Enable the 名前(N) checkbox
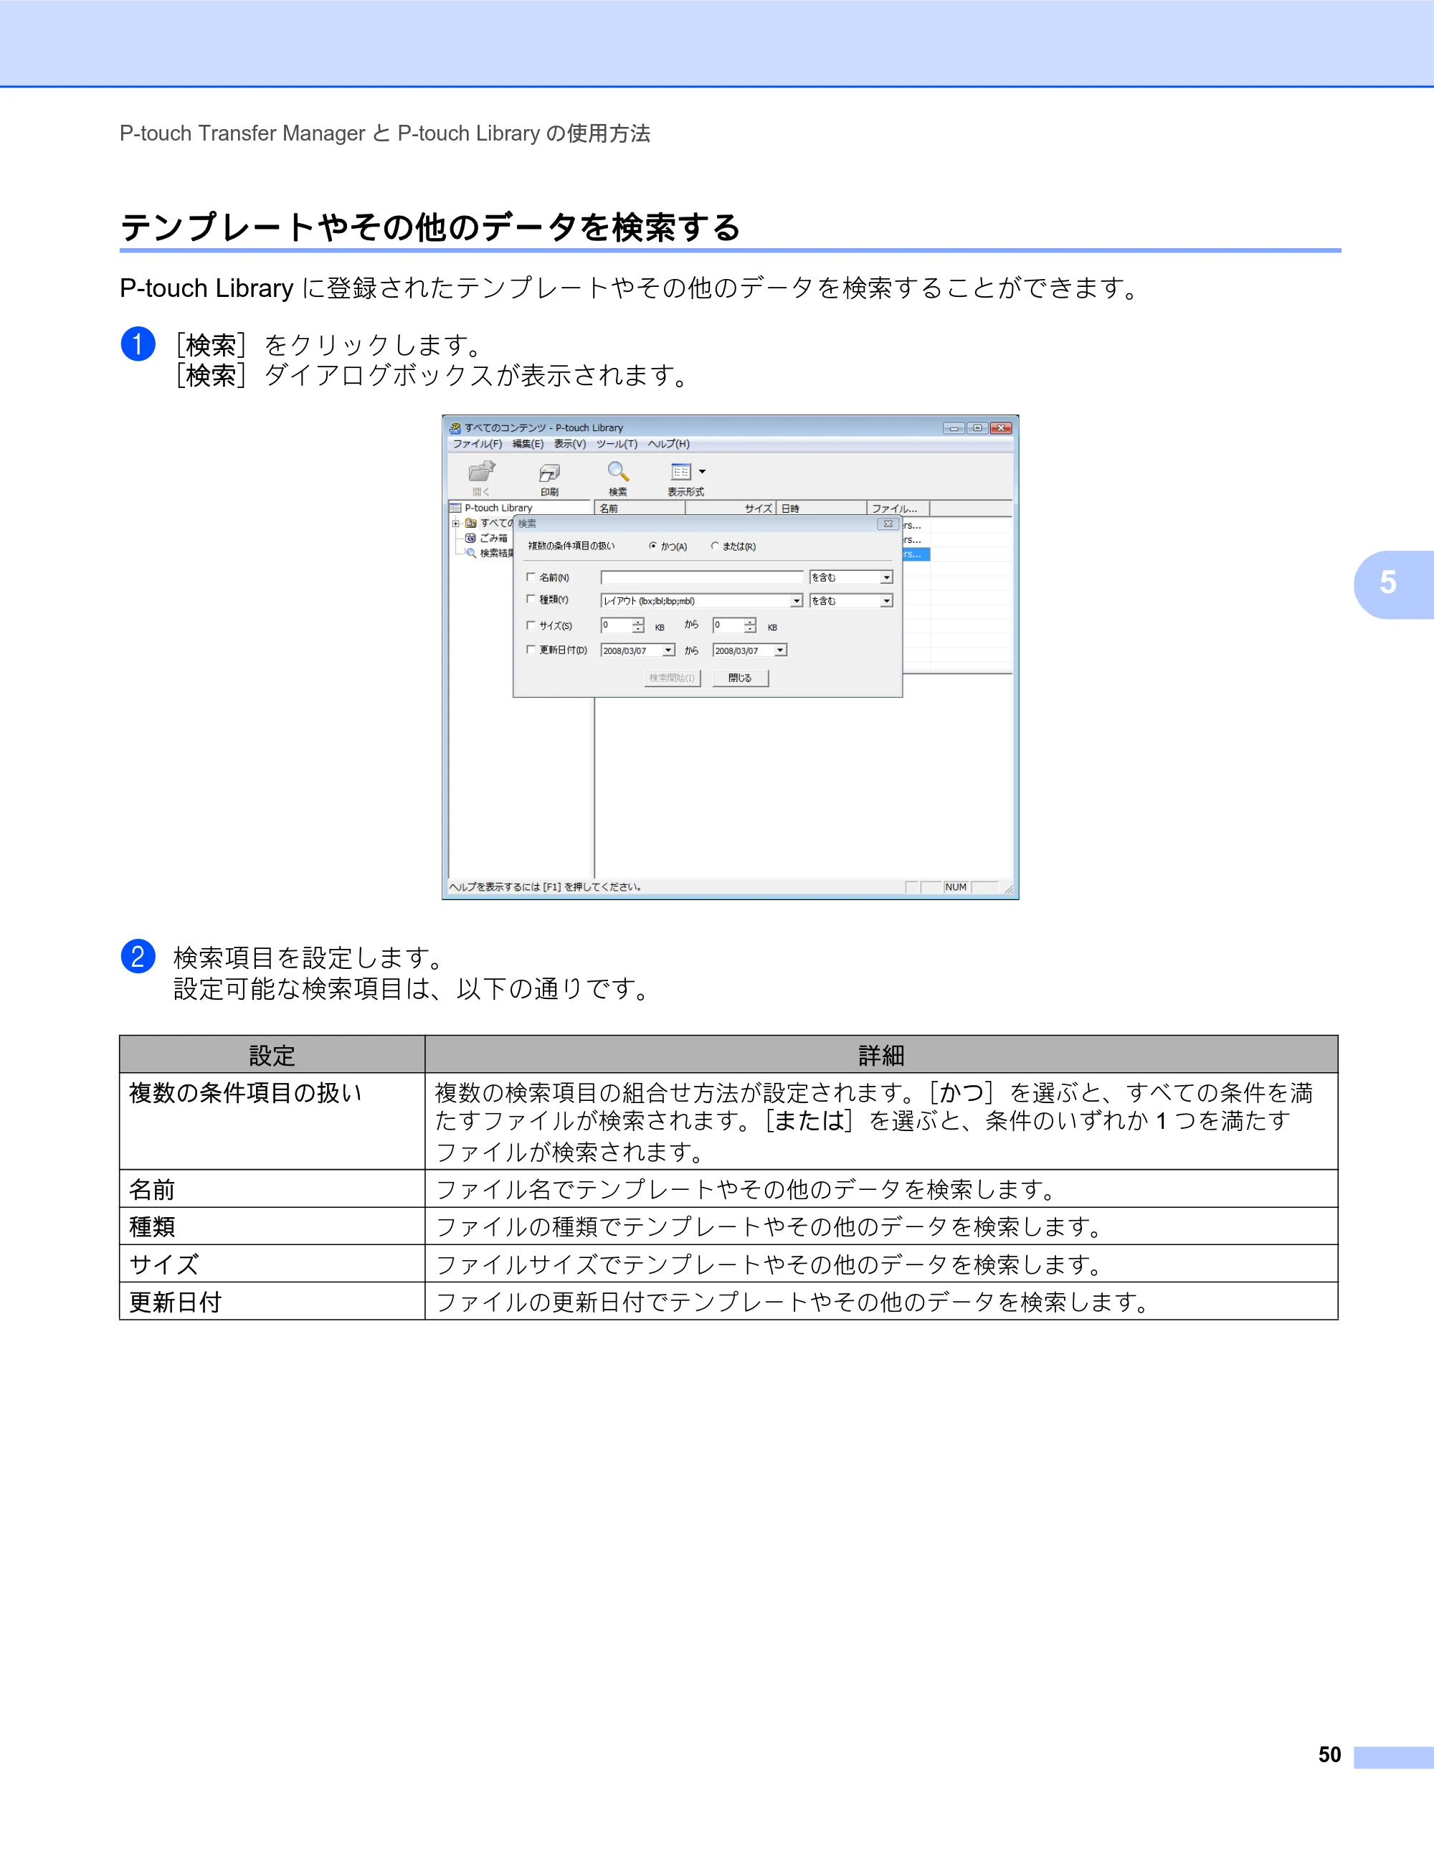This screenshot has height=1854, width=1434. [531, 577]
